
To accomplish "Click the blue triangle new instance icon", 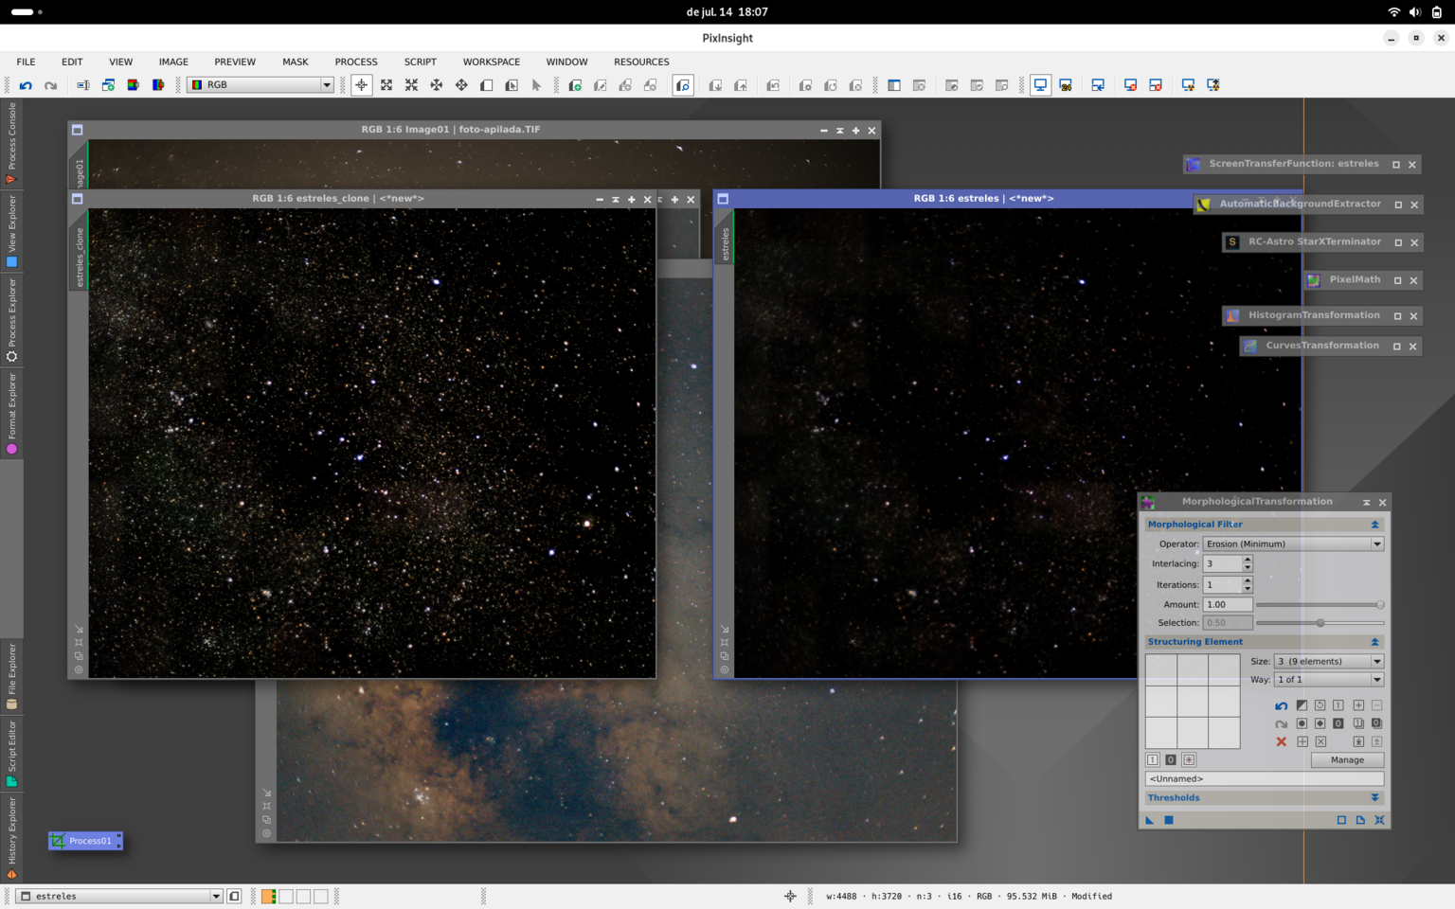I will [x=1150, y=820].
